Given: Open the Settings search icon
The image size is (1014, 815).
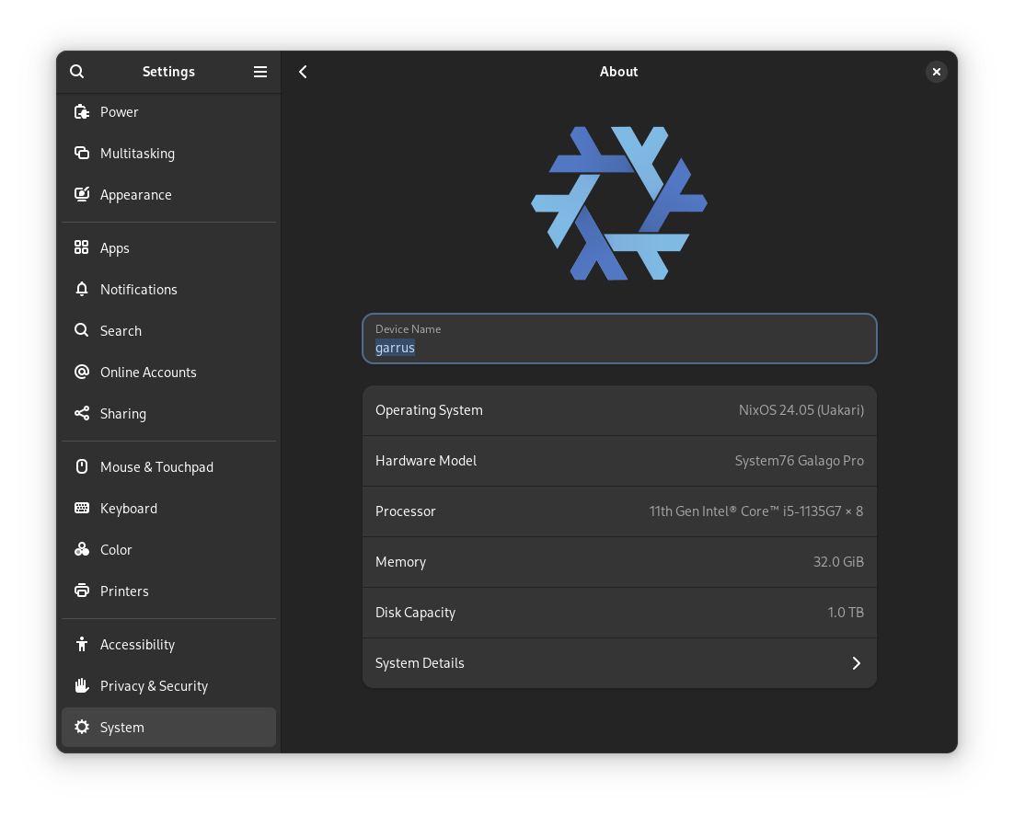Looking at the screenshot, I should click(x=77, y=71).
